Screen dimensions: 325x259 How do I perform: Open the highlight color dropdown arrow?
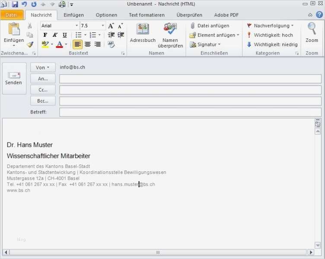tap(52, 44)
